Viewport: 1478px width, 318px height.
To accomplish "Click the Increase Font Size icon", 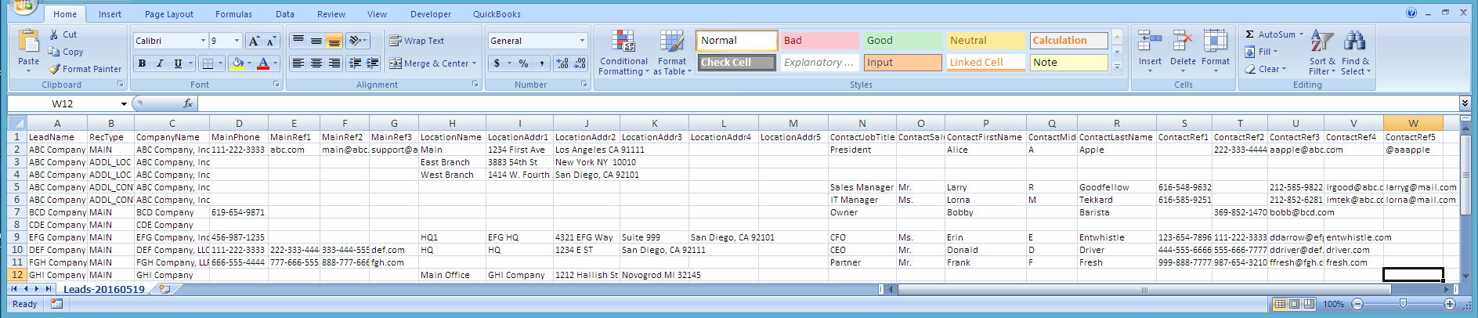I will pyautogui.click(x=253, y=41).
